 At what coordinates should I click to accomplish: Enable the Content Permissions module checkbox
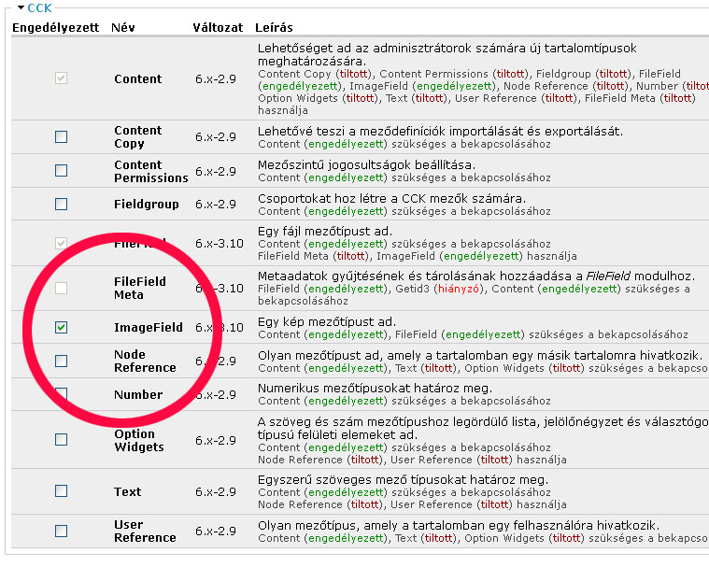click(x=61, y=170)
